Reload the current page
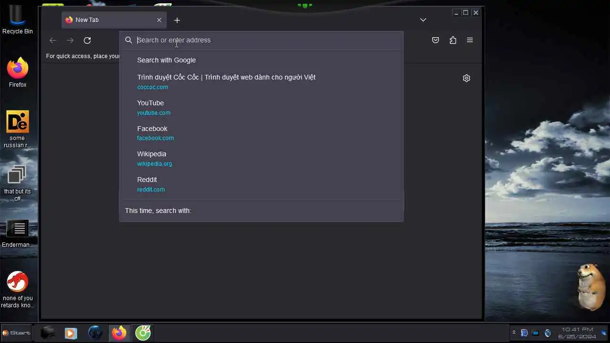The width and height of the screenshot is (610, 343). tap(87, 40)
